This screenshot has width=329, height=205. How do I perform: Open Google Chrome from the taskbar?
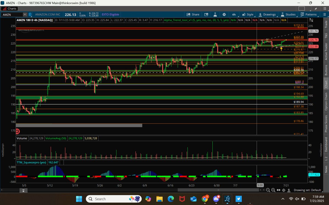[205, 199]
